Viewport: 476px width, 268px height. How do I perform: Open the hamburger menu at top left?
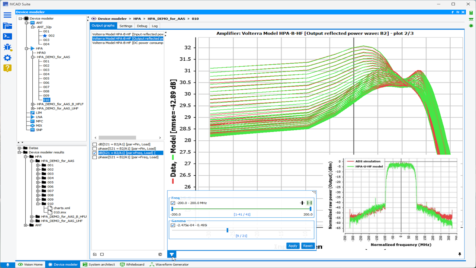7,15
